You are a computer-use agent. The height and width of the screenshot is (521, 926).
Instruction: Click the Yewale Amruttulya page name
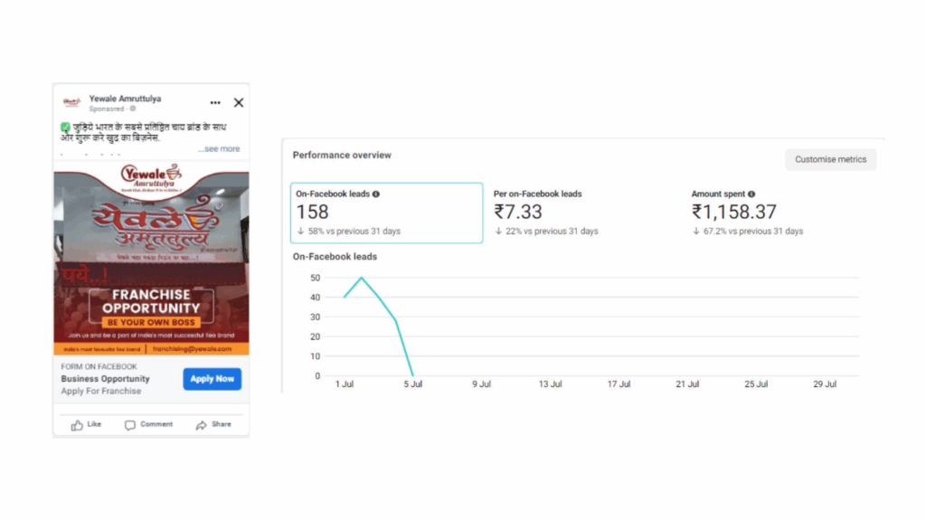[125, 99]
